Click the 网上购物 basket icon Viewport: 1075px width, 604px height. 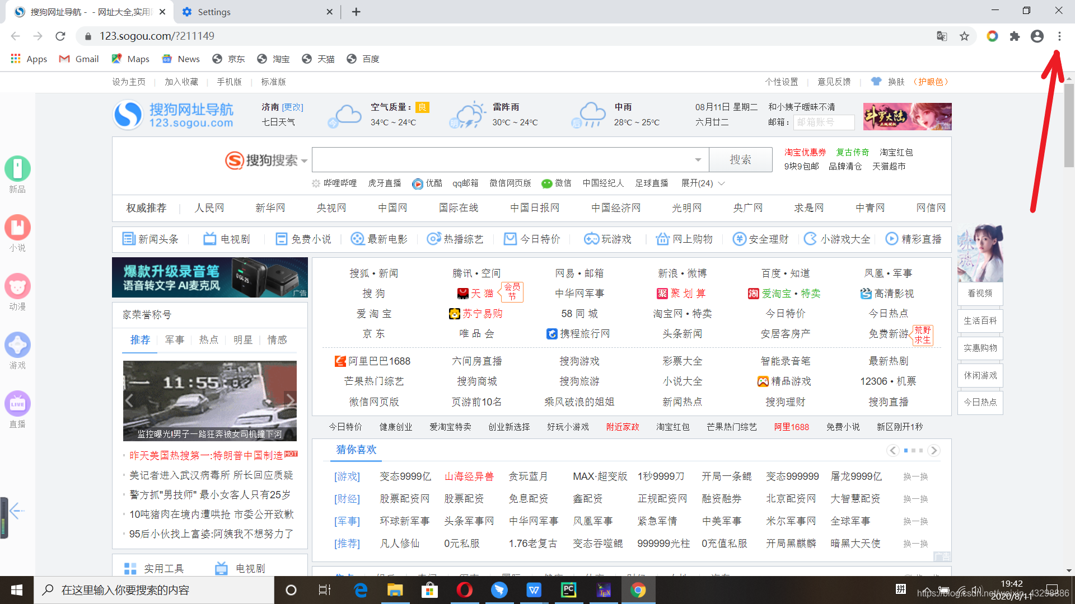[x=663, y=239]
